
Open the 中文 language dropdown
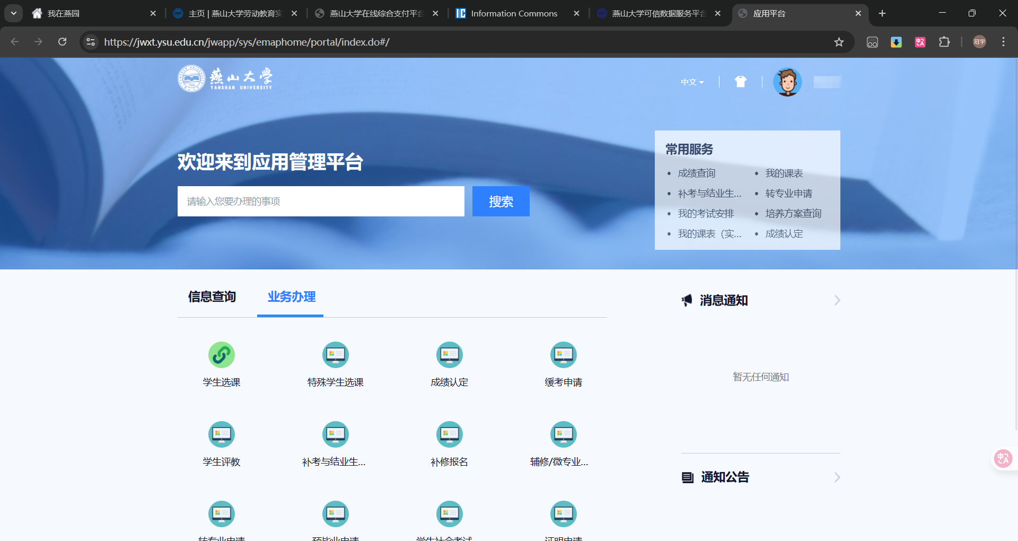coord(691,82)
